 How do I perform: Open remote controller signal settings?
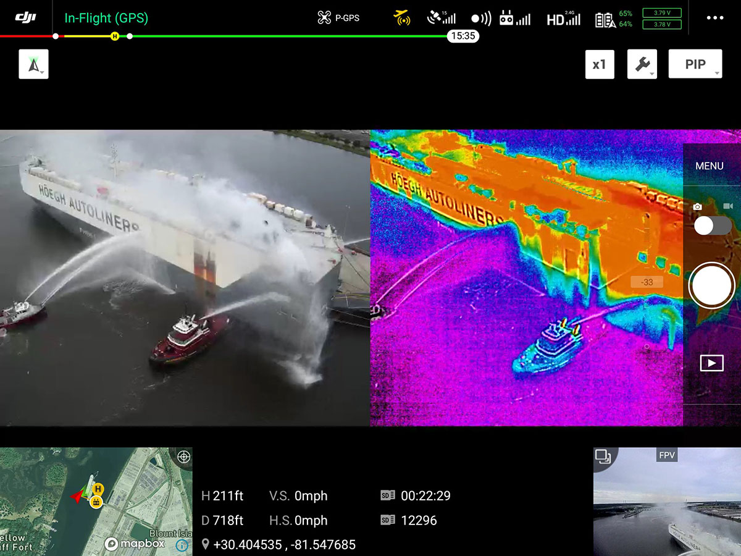(514, 19)
